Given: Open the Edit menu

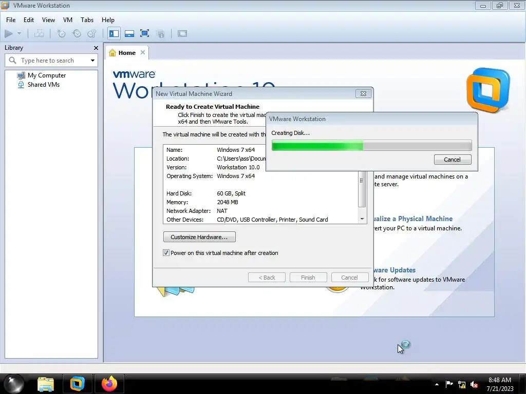Looking at the screenshot, I should [29, 20].
